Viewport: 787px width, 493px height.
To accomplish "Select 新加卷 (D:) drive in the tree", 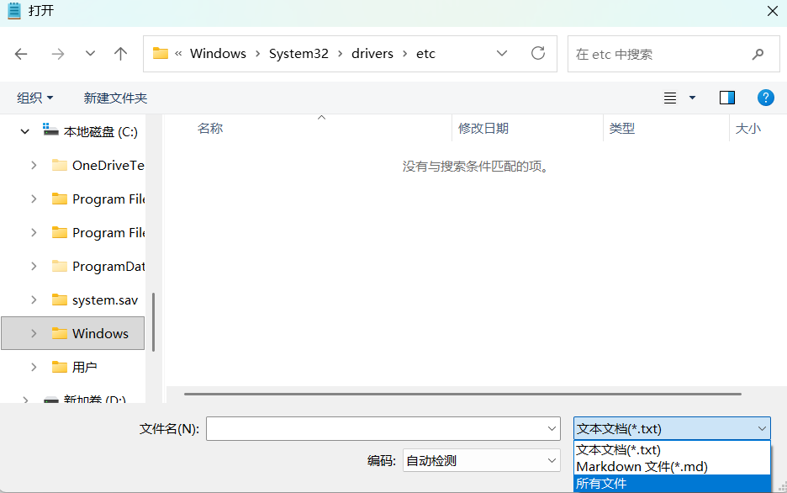I will click(x=94, y=400).
